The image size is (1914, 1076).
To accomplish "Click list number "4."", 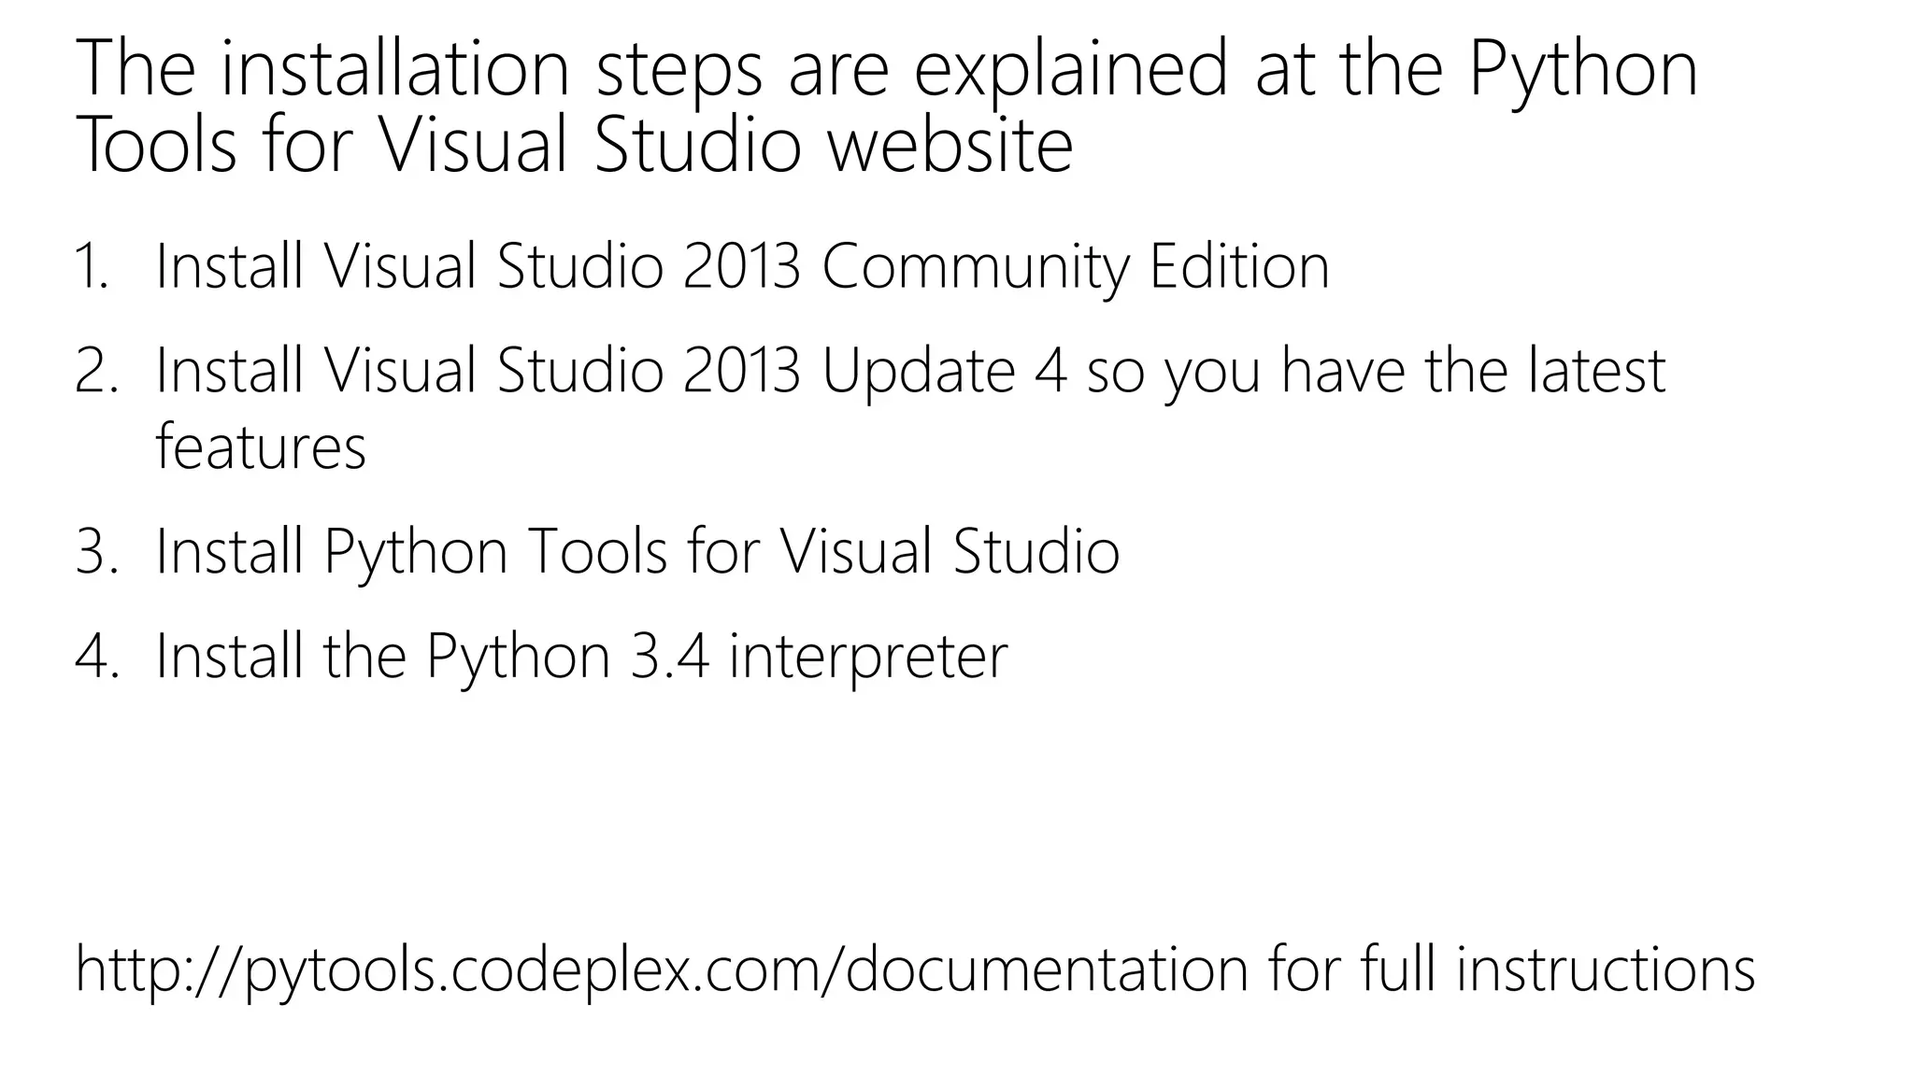I will 97,656.
